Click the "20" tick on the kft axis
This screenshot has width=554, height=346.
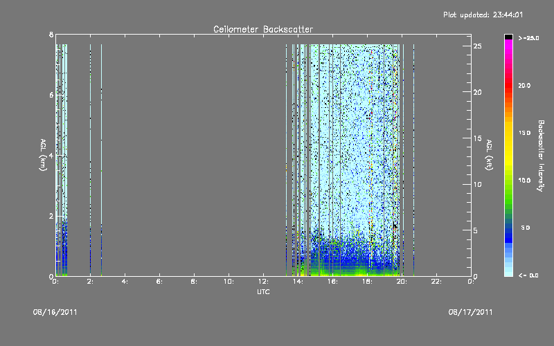pyautogui.click(x=477, y=92)
